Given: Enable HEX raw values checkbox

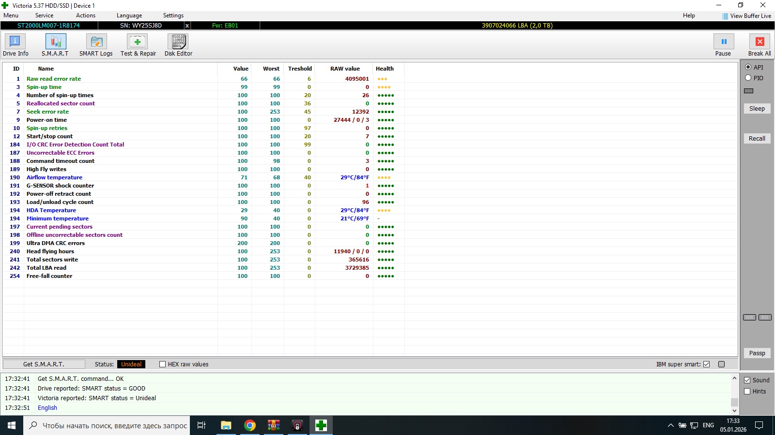Looking at the screenshot, I should (x=163, y=364).
